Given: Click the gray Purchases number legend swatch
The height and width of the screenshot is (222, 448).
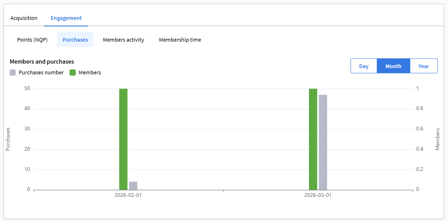Looking at the screenshot, I should [13, 73].
